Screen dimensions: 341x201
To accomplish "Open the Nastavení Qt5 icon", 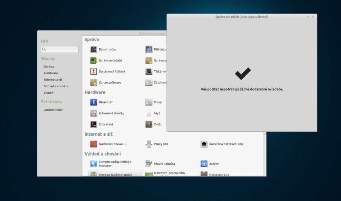I will [x=204, y=174].
